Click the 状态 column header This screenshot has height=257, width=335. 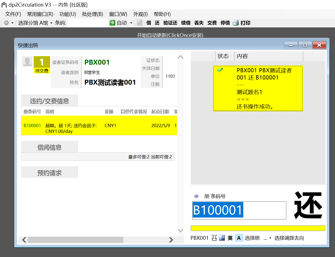pos(225,56)
